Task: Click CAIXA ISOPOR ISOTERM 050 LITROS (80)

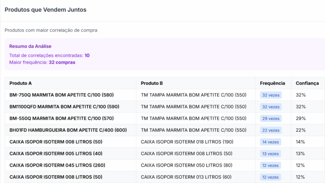Action: click(186, 165)
